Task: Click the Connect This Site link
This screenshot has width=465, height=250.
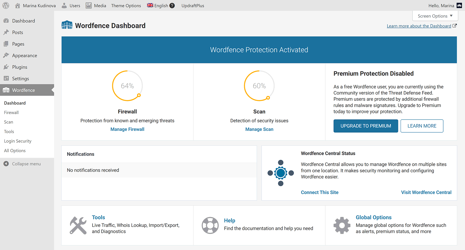Action: tap(320, 192)
